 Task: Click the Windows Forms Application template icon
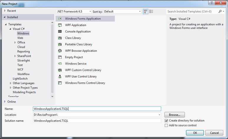60,19
